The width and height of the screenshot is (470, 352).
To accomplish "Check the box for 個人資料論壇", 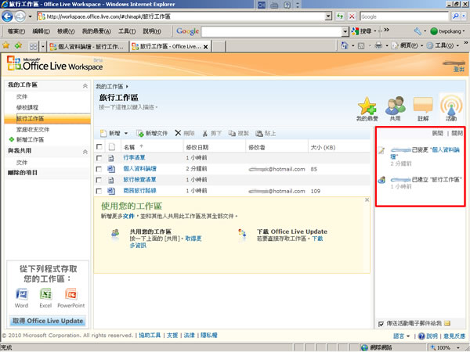I will (99, 169).
